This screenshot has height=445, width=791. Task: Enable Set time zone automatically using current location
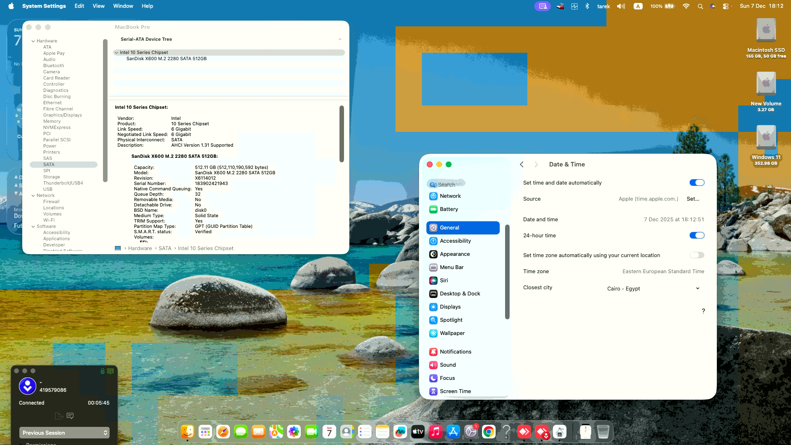(697, 255)
